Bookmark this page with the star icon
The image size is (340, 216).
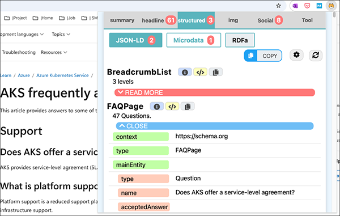tap(278, 6)
